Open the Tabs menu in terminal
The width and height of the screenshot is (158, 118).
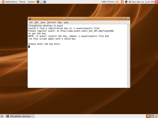click(x=59, y=22)
